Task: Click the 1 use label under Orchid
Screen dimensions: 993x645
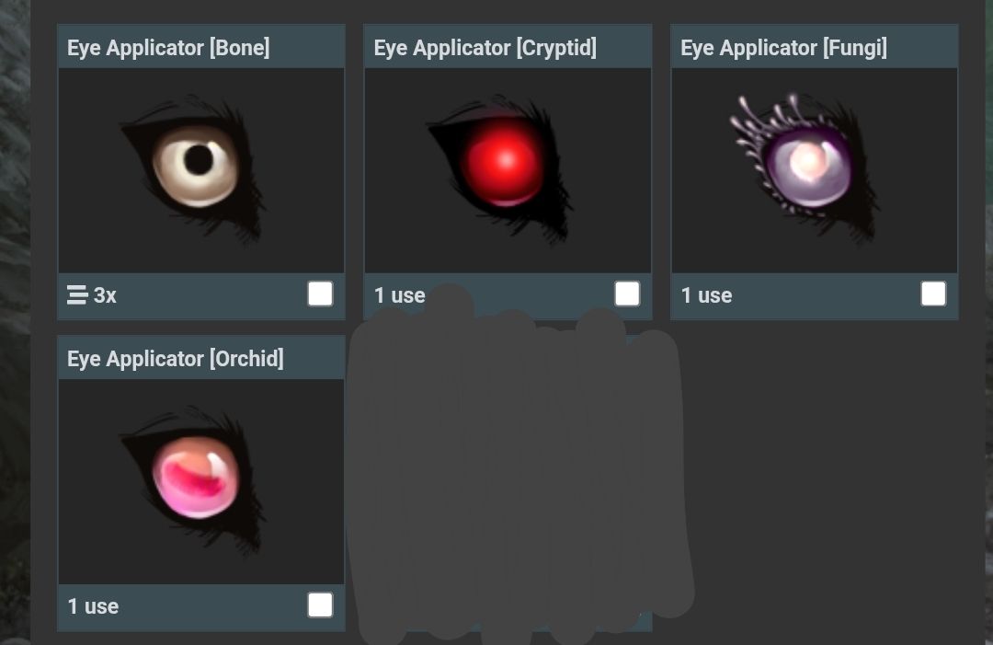Action: (93, 606)
